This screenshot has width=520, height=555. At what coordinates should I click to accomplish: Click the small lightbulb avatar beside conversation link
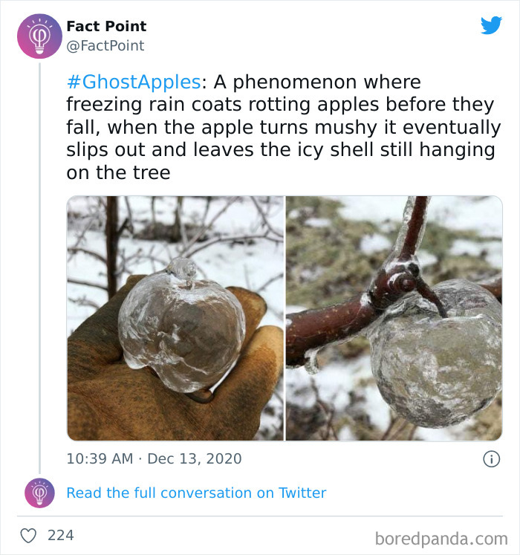pos(39,493)
